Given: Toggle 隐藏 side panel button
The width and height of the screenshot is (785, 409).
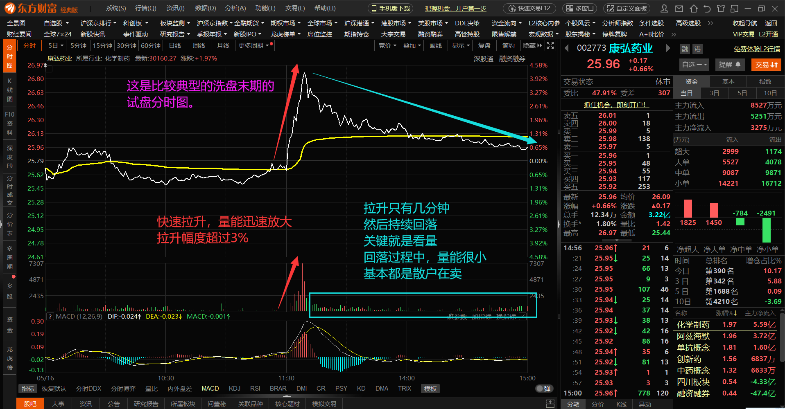Looking at the screenshot, I should pyautogui.click(x=532, y=45).
